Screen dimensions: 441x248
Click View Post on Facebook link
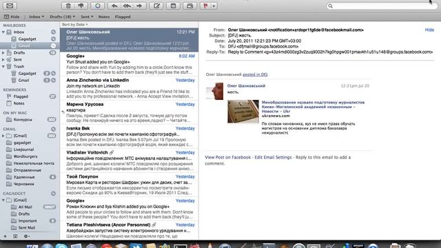[228, 158]
